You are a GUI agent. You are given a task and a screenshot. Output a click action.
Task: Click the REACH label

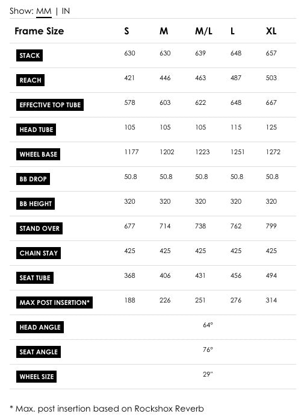30,80
